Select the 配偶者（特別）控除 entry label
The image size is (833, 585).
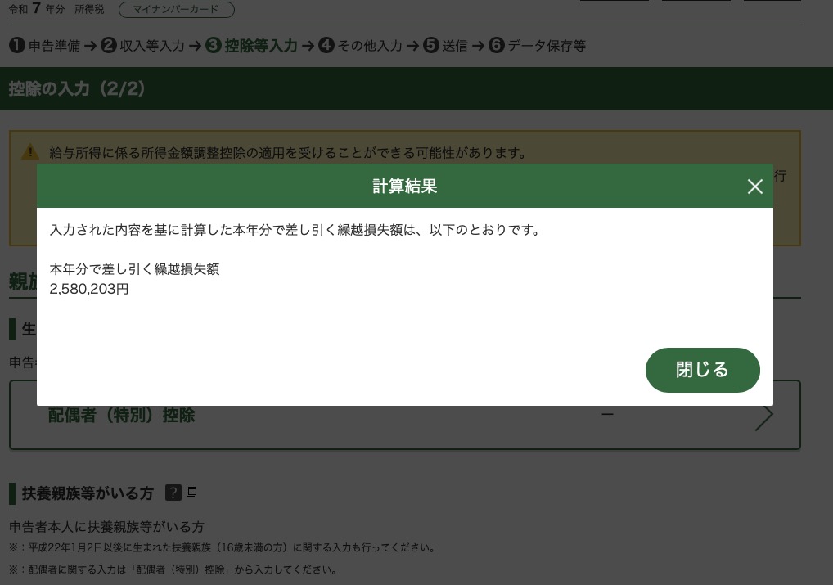pos(121,416)
